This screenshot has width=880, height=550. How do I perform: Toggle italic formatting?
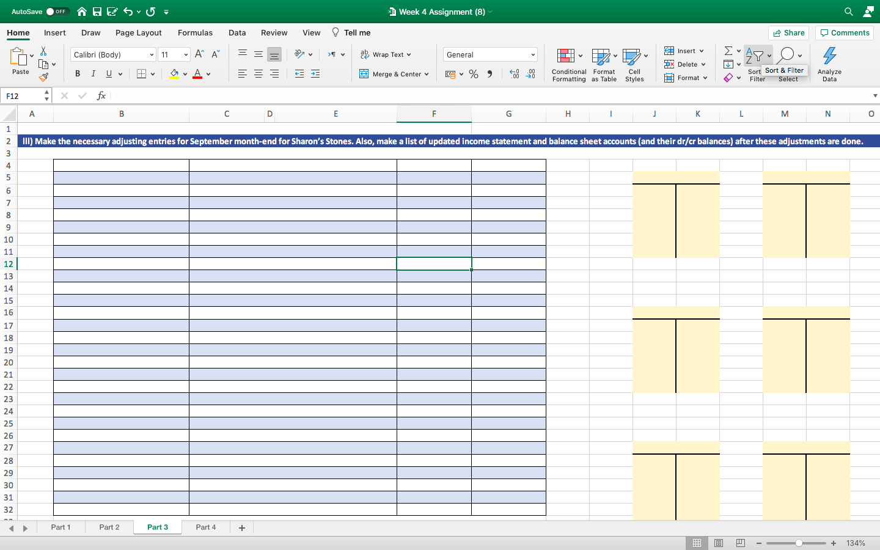point(94,74)
